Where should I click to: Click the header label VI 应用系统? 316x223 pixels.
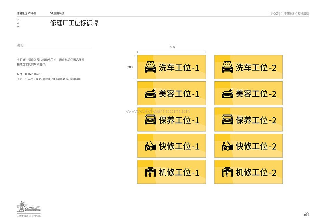pyautogui.click(x=57, y=13)
